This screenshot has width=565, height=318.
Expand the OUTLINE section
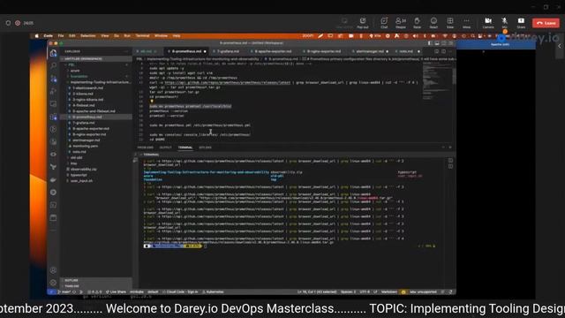point(96,280)
